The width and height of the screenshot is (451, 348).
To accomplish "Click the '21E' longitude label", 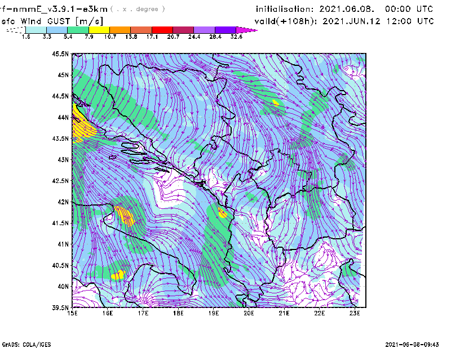I will click(x=284, y=313).
